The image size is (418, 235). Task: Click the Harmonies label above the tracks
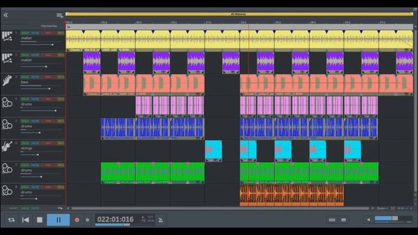point(49,26)
